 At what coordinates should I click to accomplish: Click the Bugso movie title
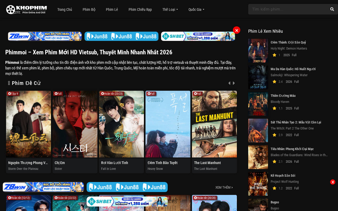(x=275, y=202)
